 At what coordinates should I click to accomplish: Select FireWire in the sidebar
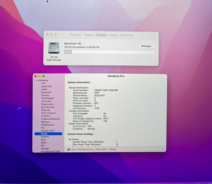coord(45,116)
